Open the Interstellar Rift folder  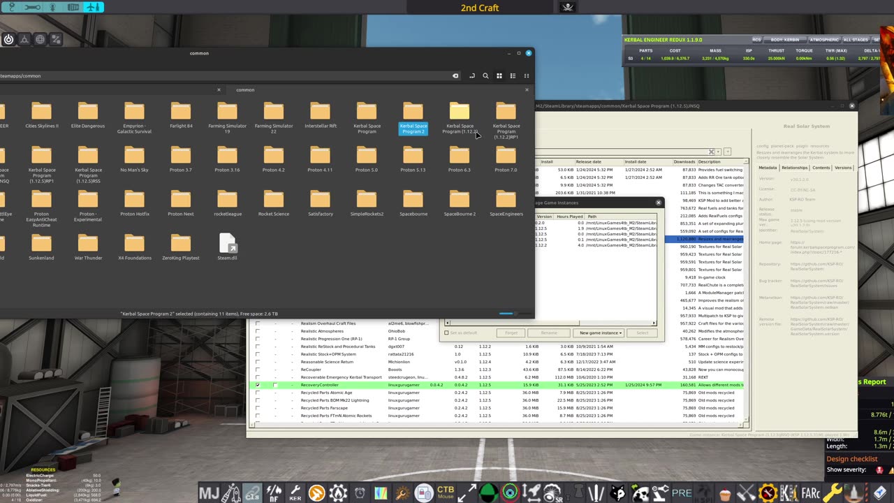pyautogui.click(x=321, y=116)
